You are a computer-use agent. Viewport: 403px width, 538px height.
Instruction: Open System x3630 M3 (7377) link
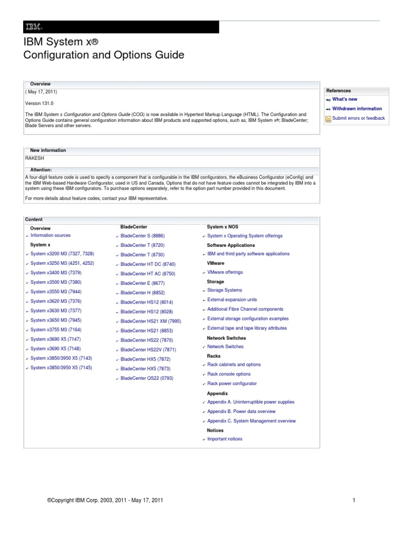coord(56,311)
